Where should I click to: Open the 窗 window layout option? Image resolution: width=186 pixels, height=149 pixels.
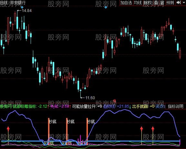click(162, 3)
